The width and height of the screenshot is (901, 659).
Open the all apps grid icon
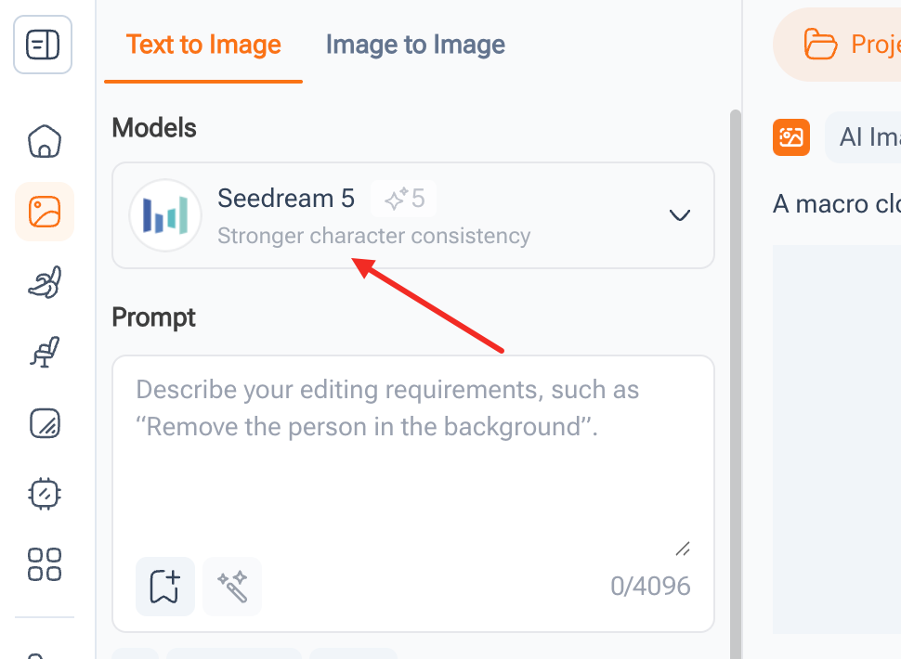pyautogui.click(x=45, y=563)
